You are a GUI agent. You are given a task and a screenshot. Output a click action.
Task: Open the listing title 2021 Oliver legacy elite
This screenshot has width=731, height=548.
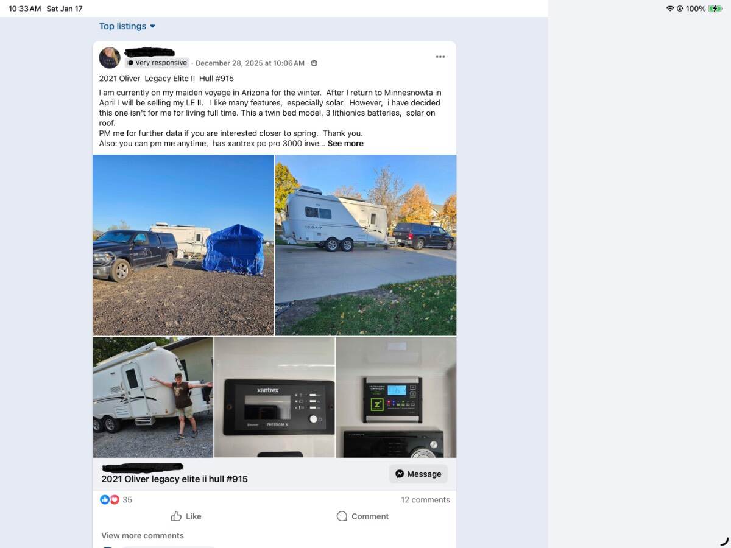175,479
